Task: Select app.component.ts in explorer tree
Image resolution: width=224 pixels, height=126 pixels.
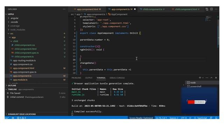Action: tap(22, 76)
